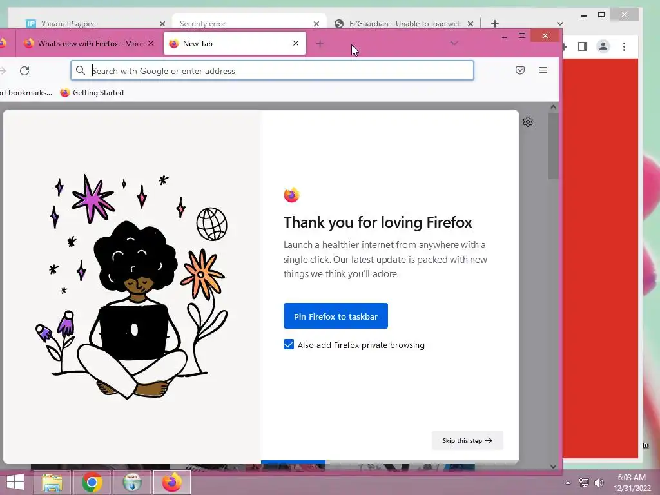Click Skip this step button

tap(467, 440)
